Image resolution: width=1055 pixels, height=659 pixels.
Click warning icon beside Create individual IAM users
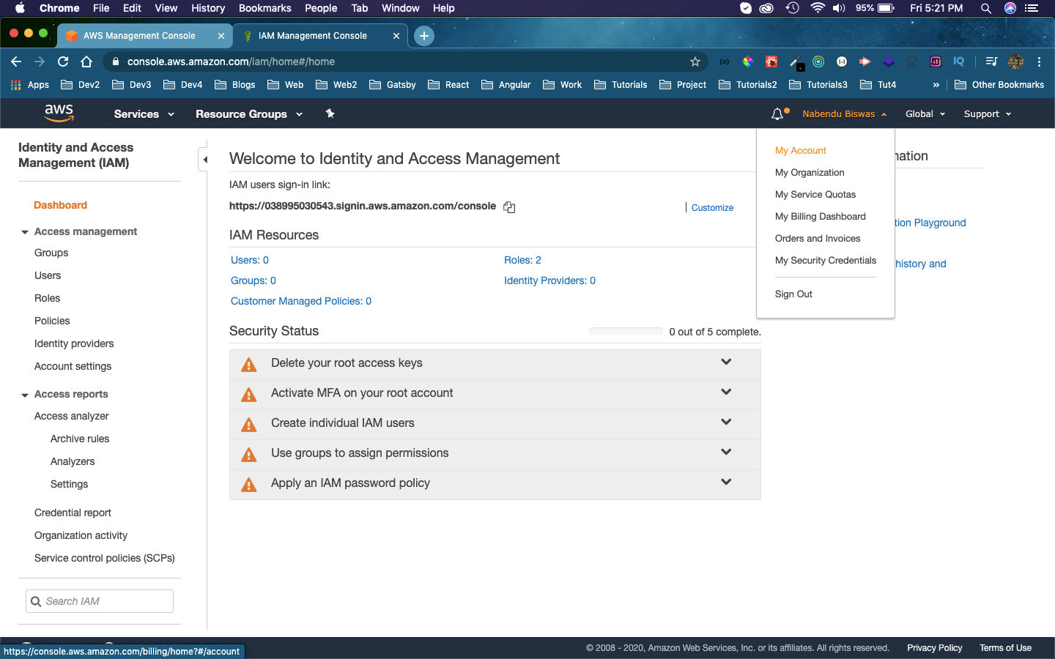[x=249, y=425]
